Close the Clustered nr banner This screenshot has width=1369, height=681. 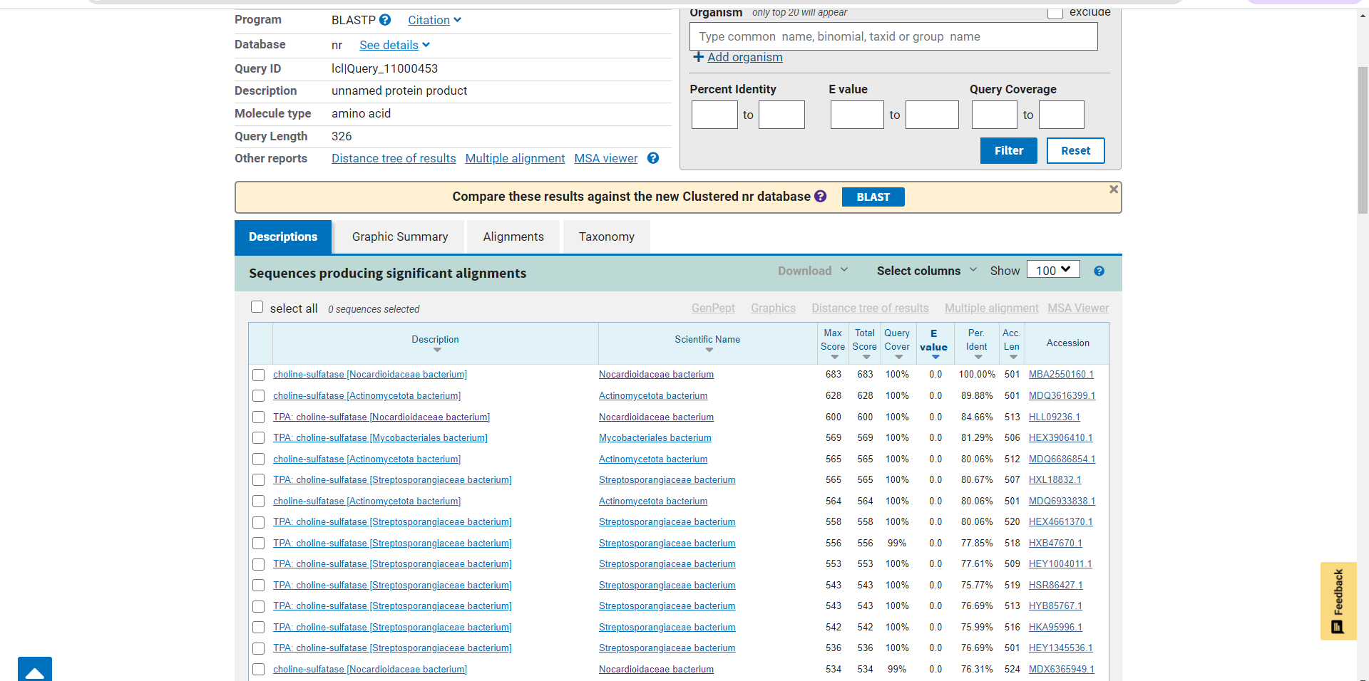(x=1113, y=189)
